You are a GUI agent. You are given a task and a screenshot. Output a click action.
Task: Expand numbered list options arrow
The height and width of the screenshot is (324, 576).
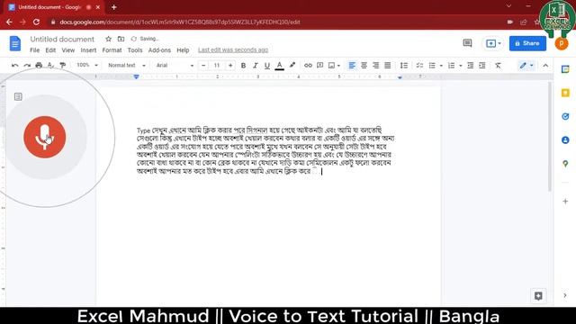(461, 66)
